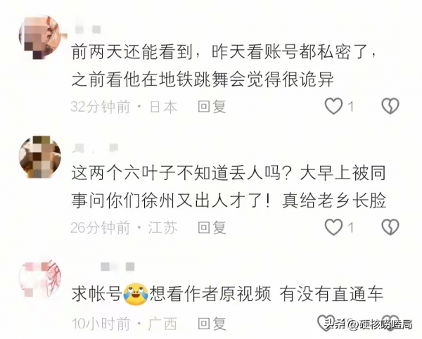Tap the 前两天还能看到 comment text
The height and width of the screenshot is (339, 422).
click(x=224, y=65)
